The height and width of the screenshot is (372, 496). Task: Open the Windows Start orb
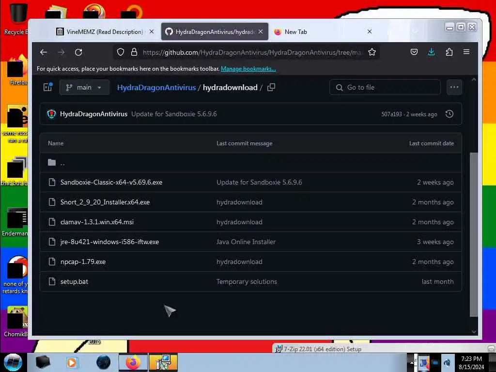[13, 362]
